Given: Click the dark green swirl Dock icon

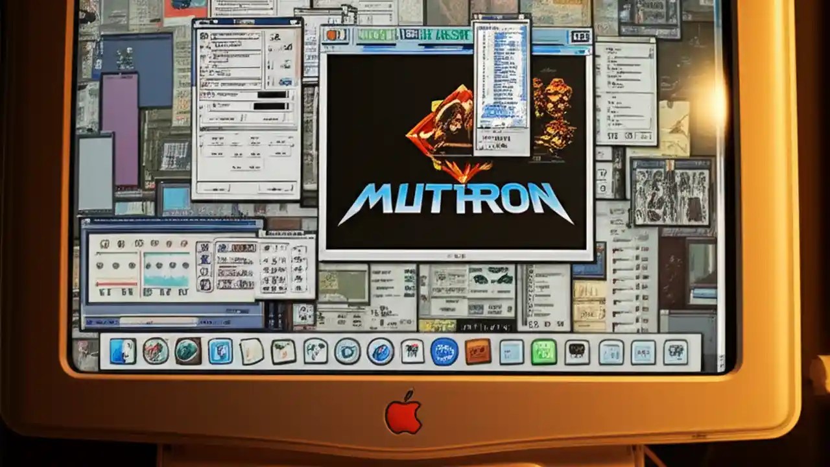Looking at the screenshot, I should coord(187,352).
